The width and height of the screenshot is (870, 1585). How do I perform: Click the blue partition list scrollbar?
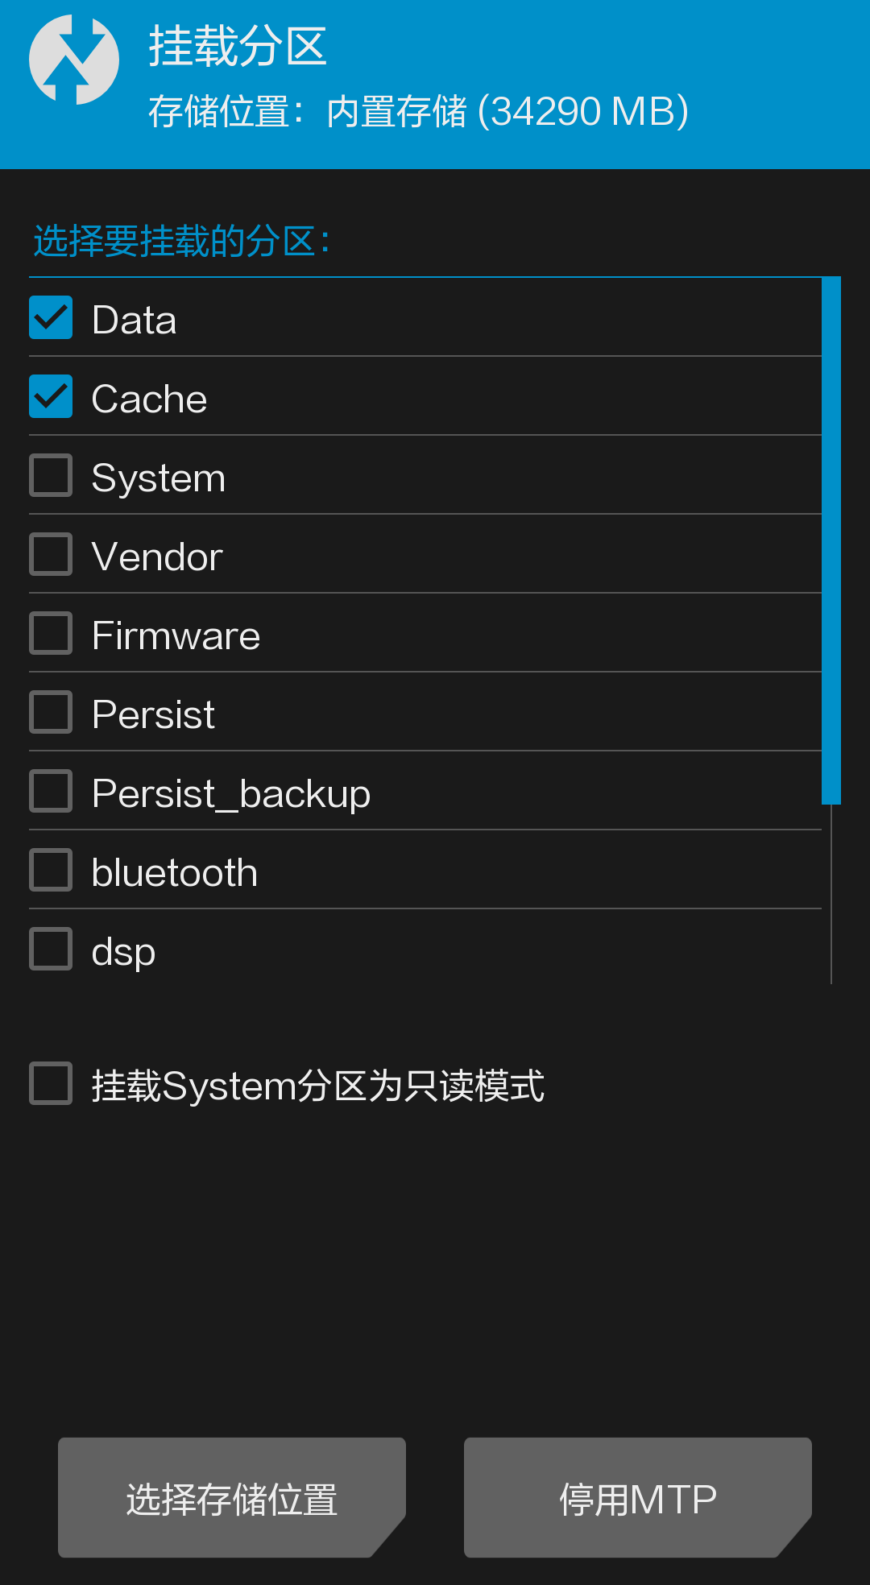(x=831, y=540)
